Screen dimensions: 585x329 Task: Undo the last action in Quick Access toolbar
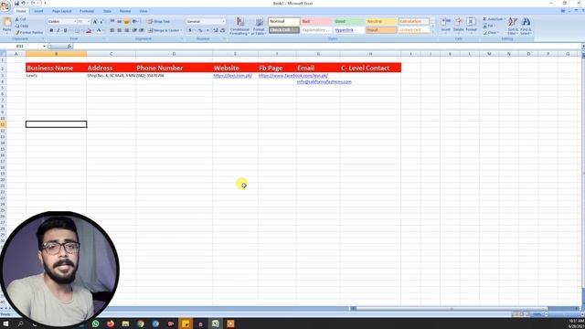tap(23, 3)
